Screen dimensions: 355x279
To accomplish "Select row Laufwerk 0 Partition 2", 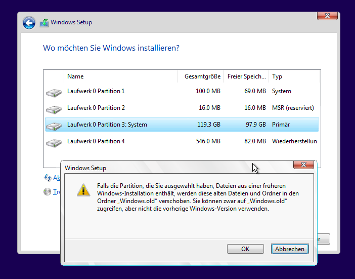I will tap(182, 108).
